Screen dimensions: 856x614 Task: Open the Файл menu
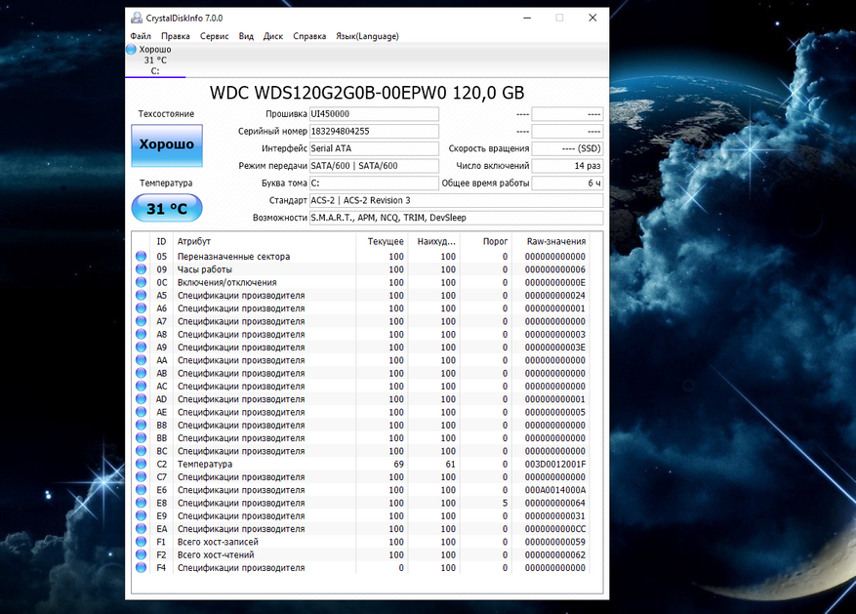(x=141, y=36)
